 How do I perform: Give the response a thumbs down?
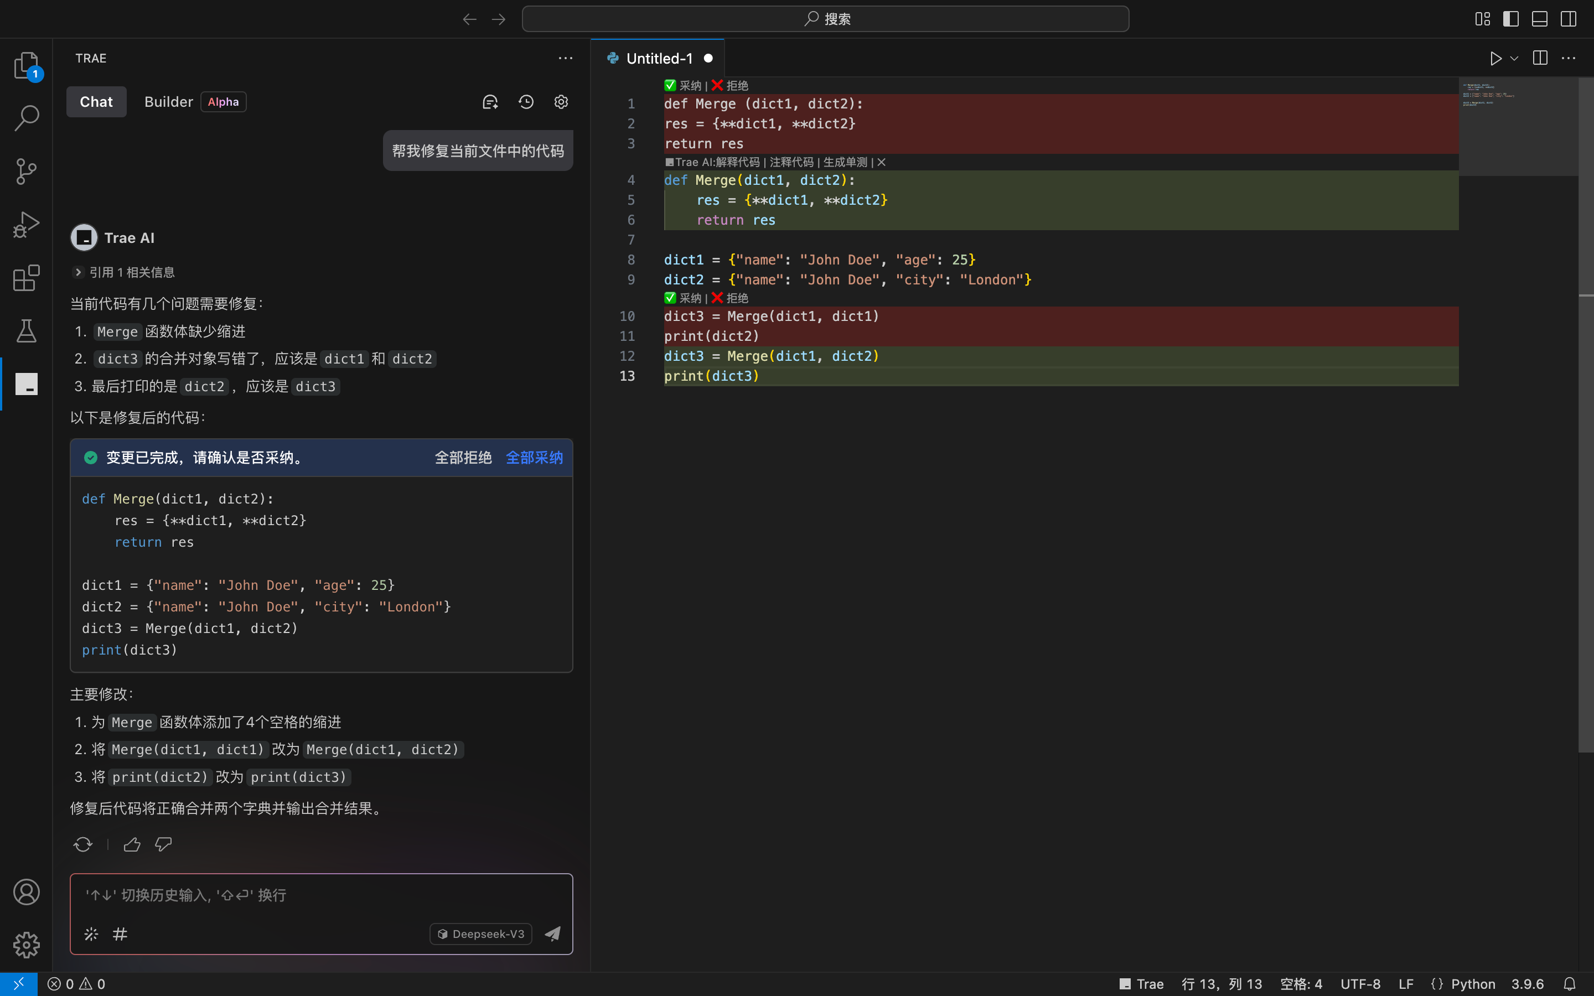click(163, 844)
